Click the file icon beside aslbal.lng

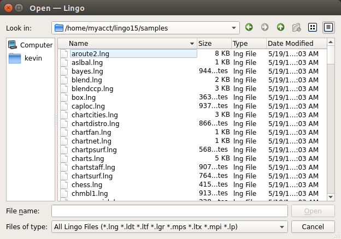pyautogui.click(x=64, y=63)
